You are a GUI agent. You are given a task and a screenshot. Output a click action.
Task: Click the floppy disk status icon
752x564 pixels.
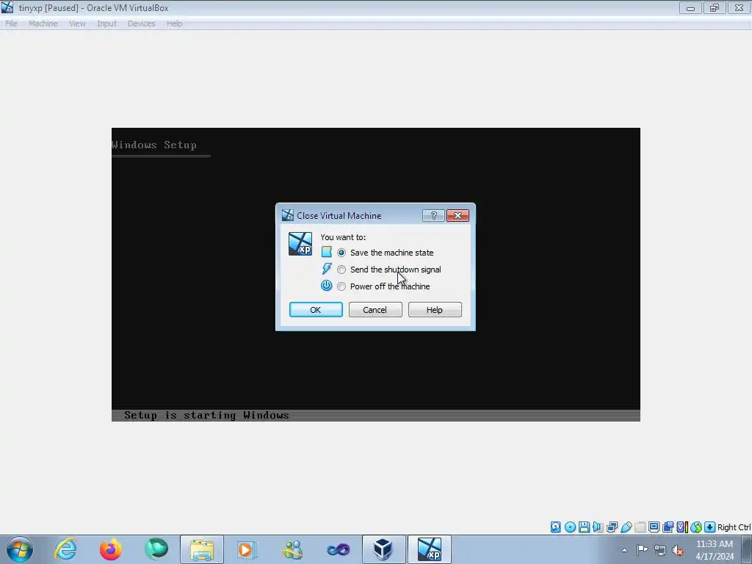click(584, 527)
